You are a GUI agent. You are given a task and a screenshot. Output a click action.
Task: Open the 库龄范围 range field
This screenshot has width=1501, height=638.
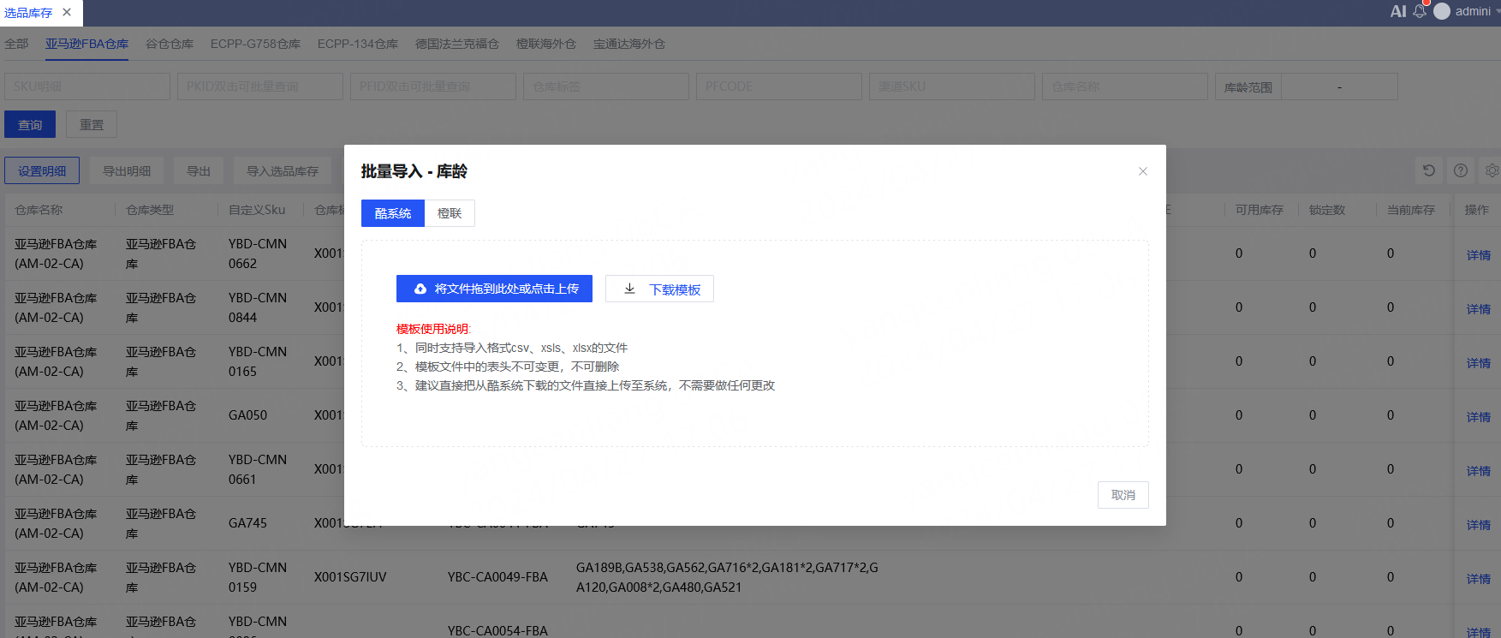(x=1338, y=86)
